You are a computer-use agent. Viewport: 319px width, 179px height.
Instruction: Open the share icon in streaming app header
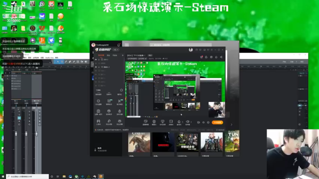point(221,57)
